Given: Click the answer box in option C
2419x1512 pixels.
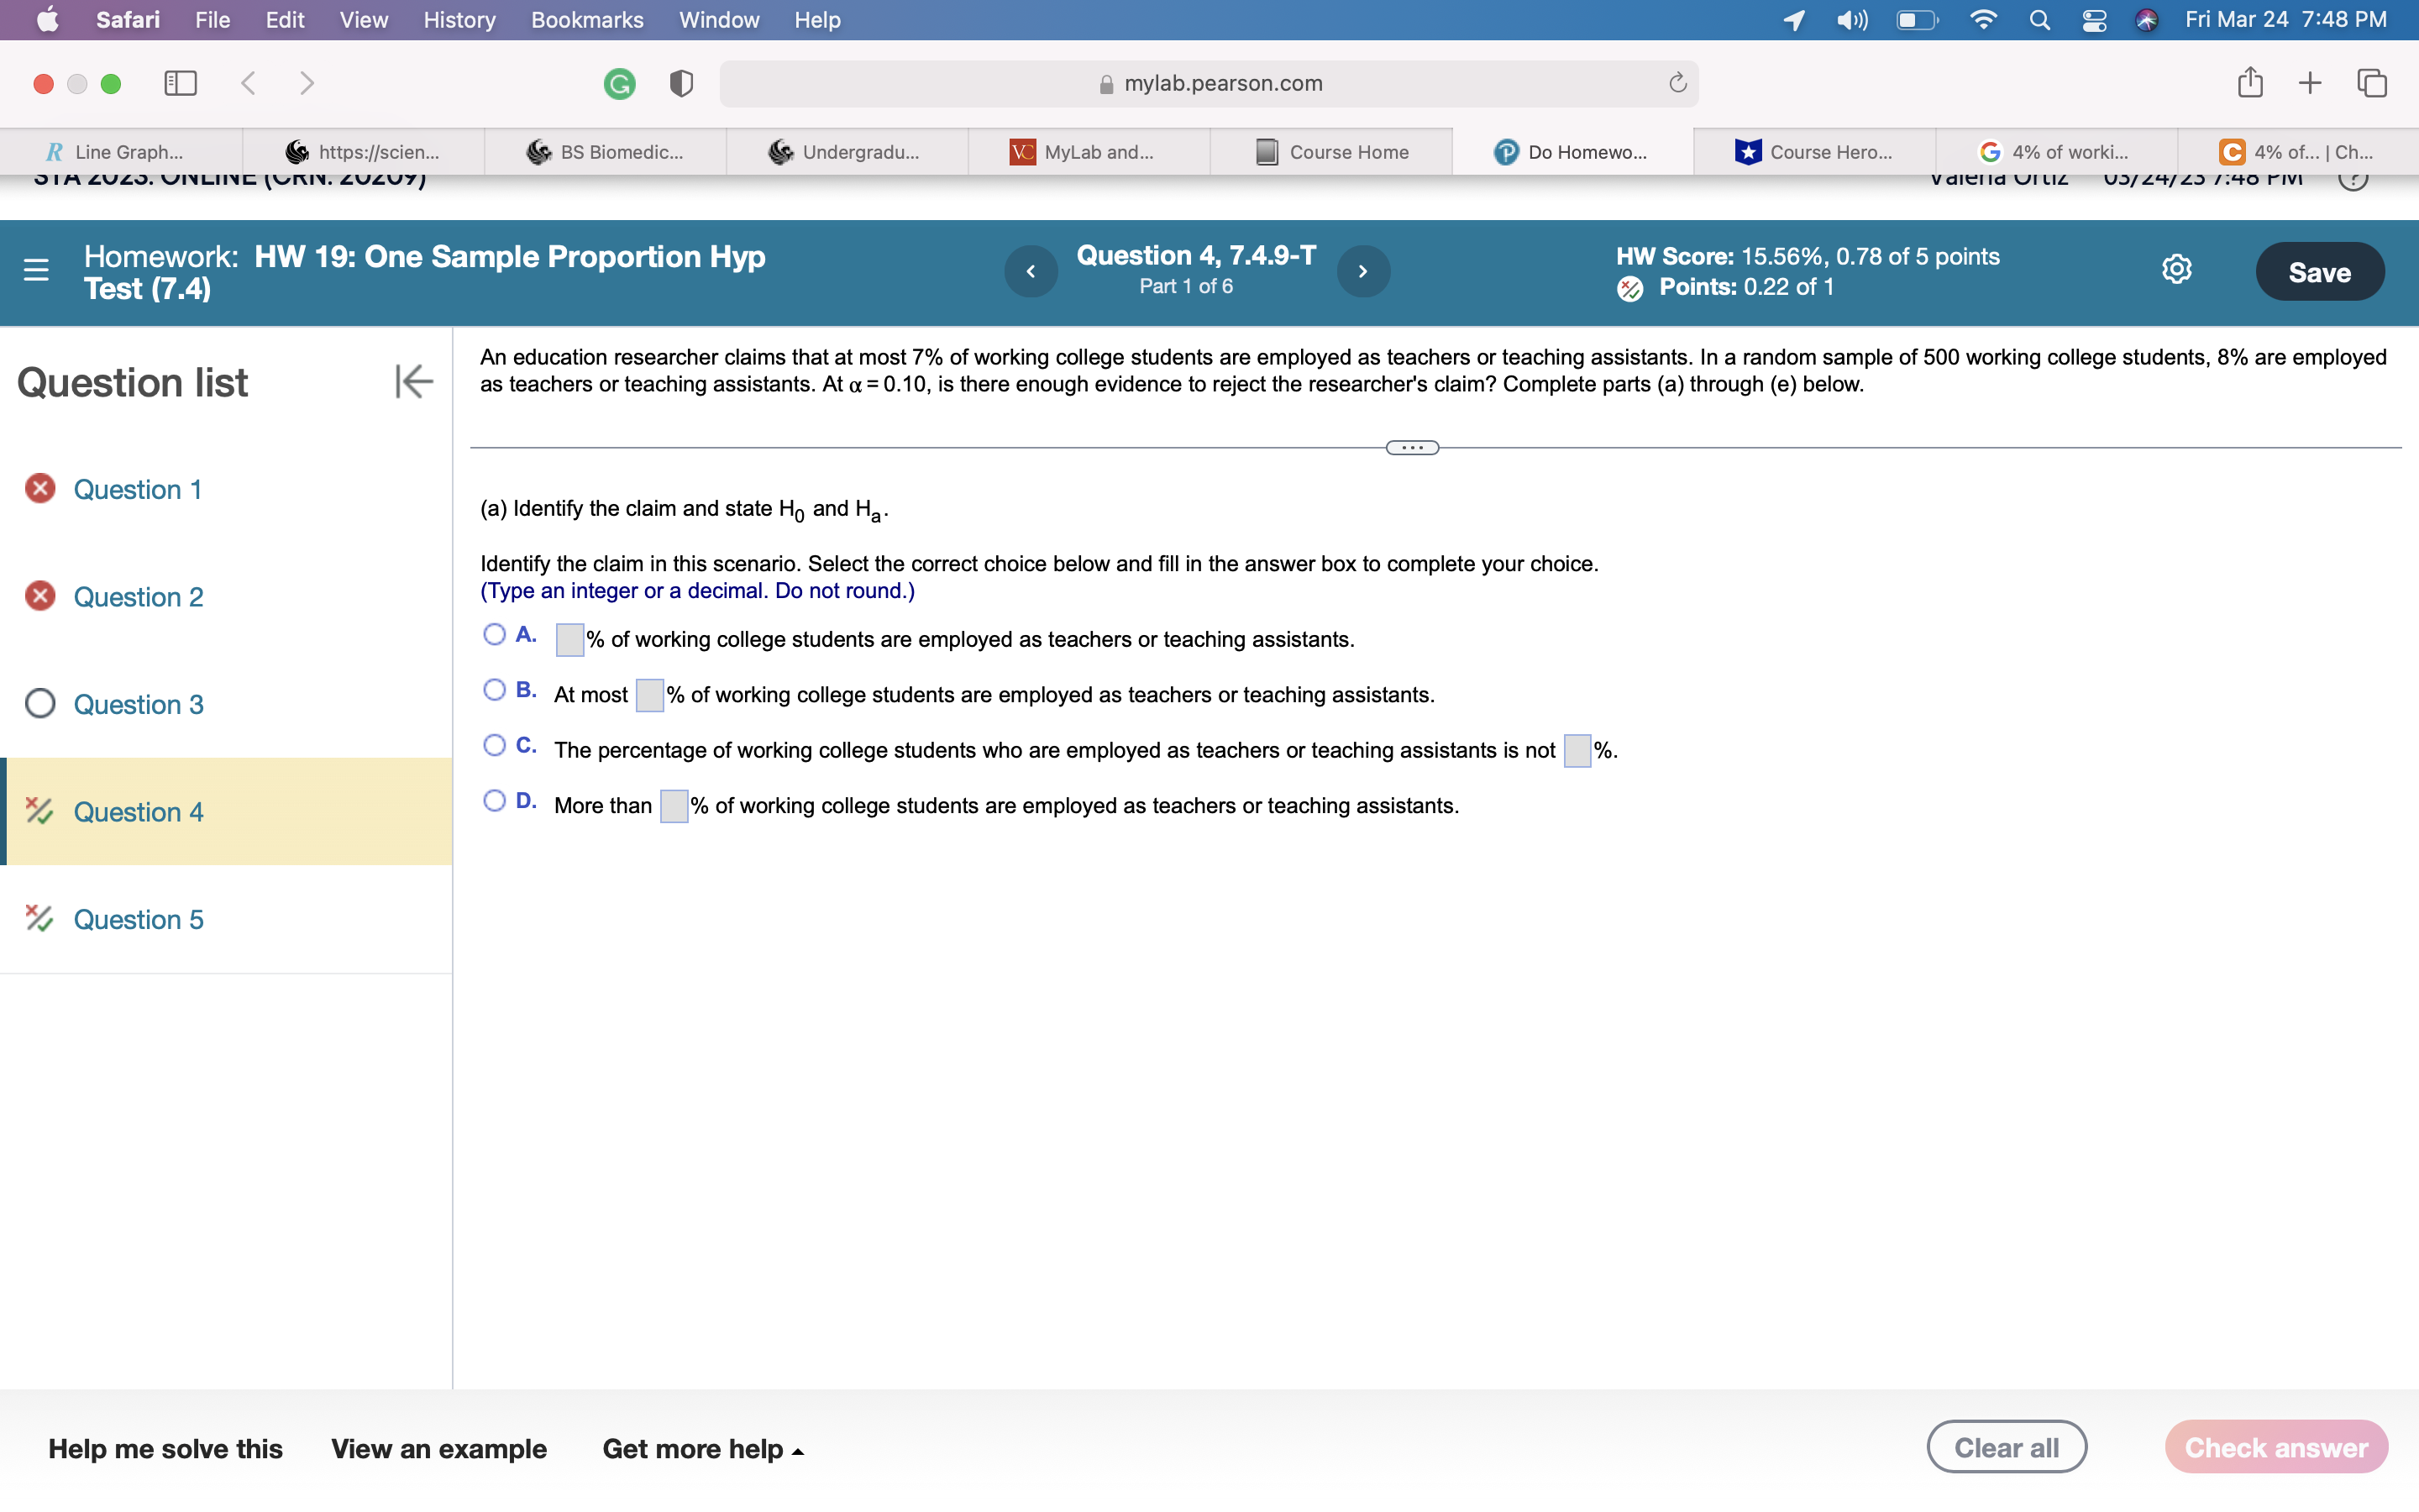Looking at the screenshot, I should pos(1577,750).
